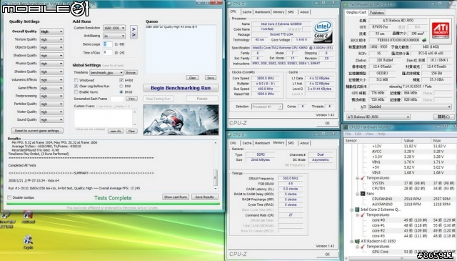This screenshot has height=261, width=457.
Task: Click Begin Benchmarking Run button
Action: click(181, 88)
